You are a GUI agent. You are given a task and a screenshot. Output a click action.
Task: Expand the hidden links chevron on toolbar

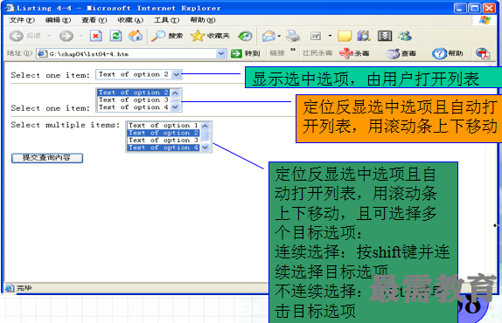click(x=293, y=50)
